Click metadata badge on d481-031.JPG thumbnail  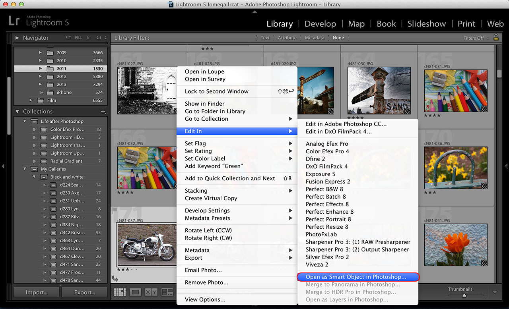pyautogui.click(x=484, y=108)
